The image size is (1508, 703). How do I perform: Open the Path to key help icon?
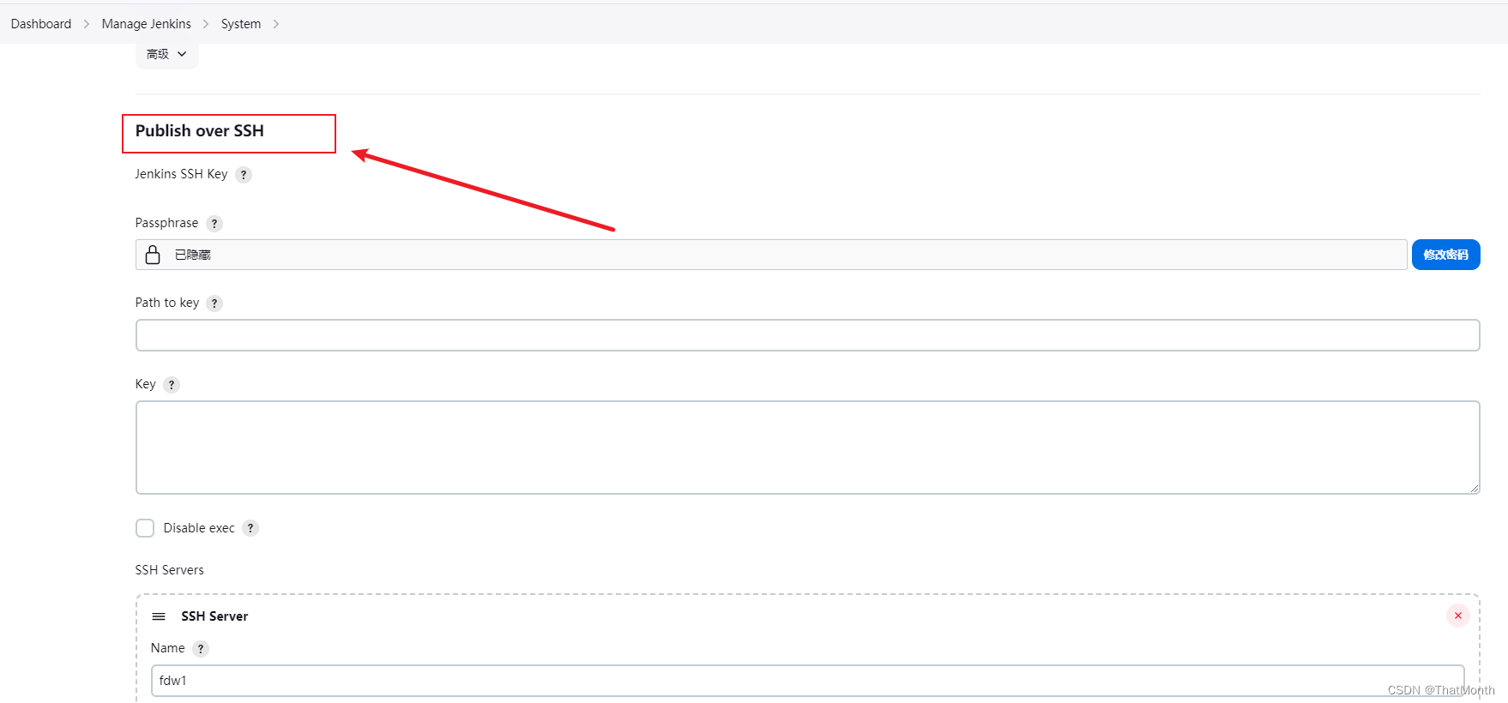[x=214, y=303]
